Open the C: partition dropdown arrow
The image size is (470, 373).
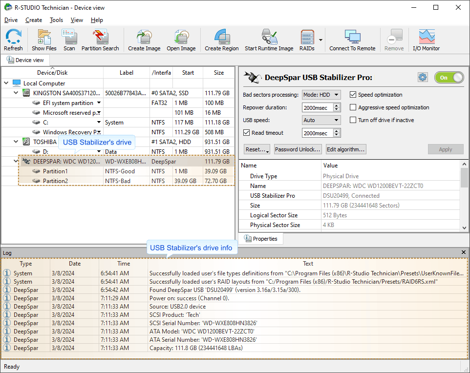99,122
